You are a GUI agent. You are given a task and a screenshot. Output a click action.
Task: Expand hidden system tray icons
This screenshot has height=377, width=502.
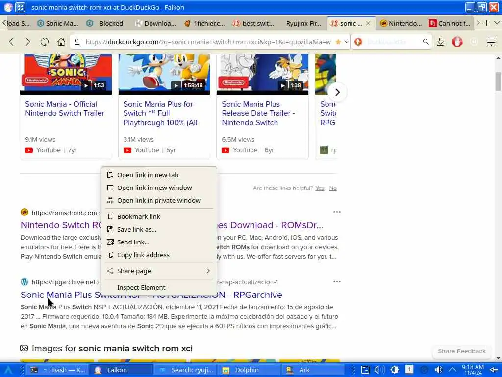tap(452, 370)
